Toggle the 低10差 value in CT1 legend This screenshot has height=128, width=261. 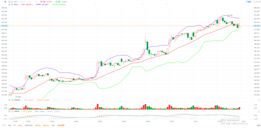(61, 2)
